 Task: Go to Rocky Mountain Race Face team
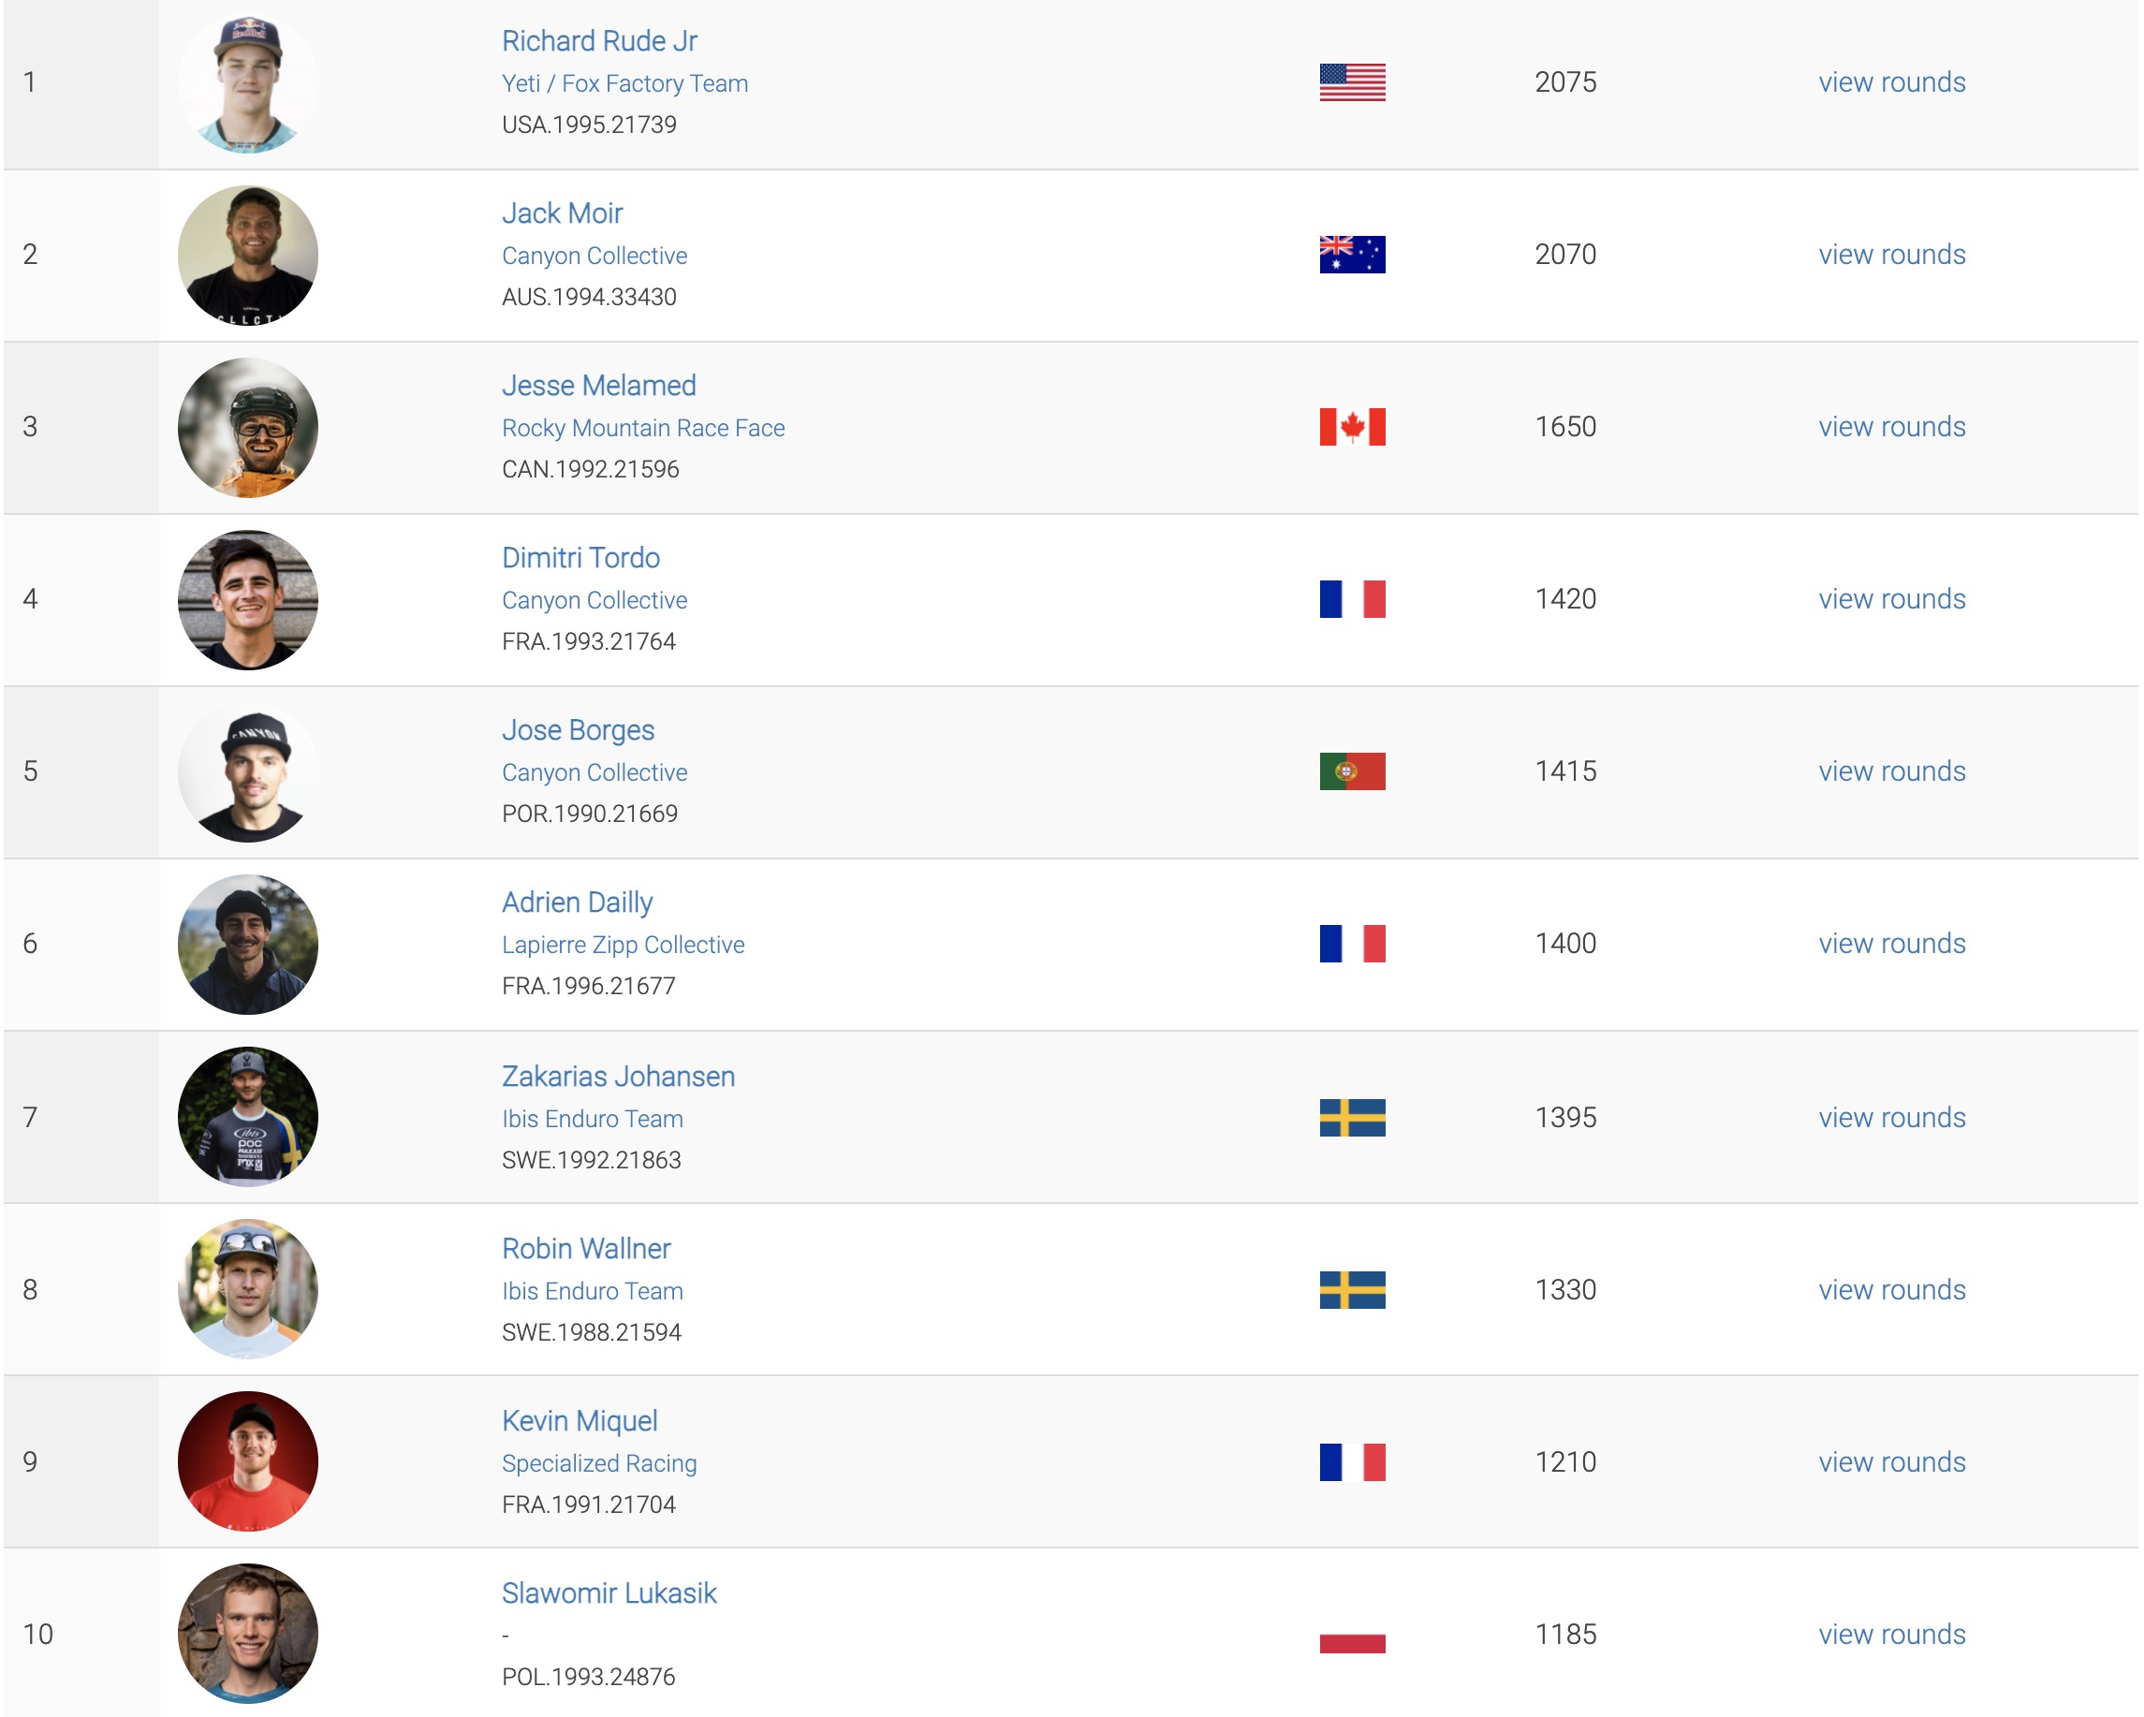[642, 428]
